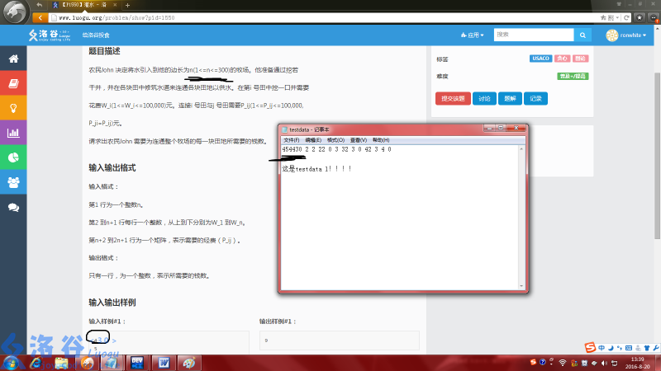
Task: Click the home icon in left sidebar
Action: coord(13,59)
